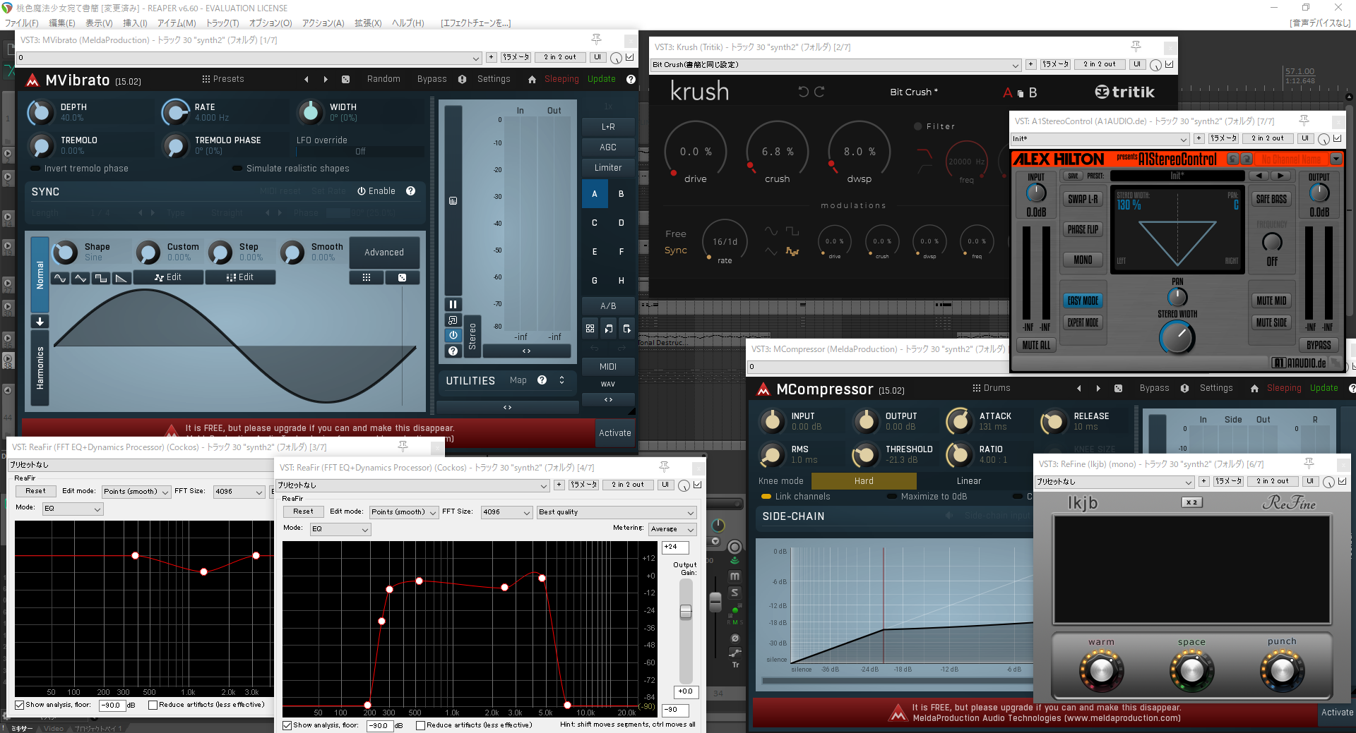Click the x2 button in ReFine
The image size is (1356, 733).
1192,502
